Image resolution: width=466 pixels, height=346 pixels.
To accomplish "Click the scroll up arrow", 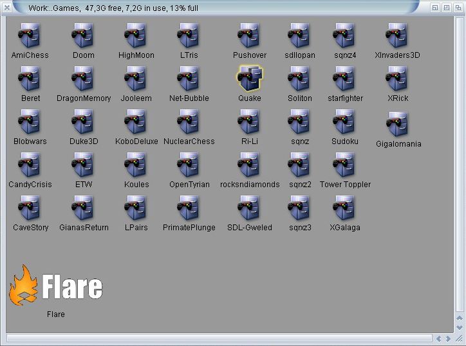I will tap(460, 318).
